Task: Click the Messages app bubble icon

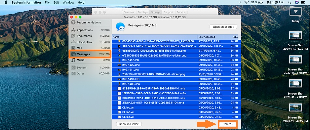Action: (x=120, y=27)
